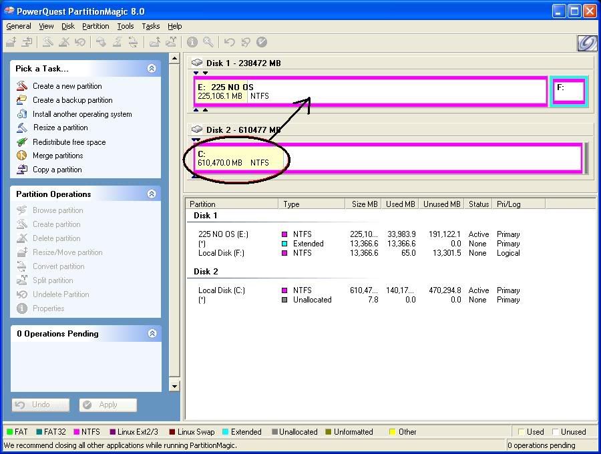Click the Apply button

pyautogui.click(x=108, y=405)
